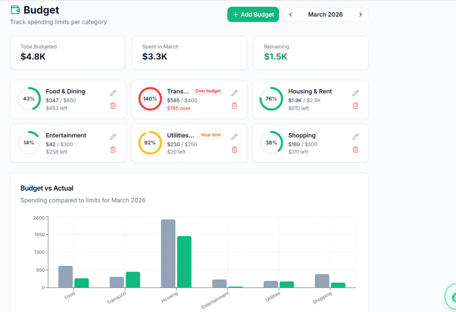
Task: Click the 14% Entertainment progress ring
Action: click(x=29, y=143)
